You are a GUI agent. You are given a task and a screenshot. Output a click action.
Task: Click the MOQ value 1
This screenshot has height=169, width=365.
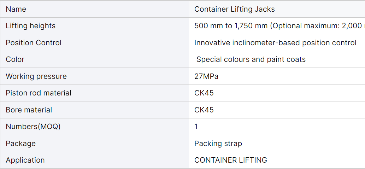[196, 127]
